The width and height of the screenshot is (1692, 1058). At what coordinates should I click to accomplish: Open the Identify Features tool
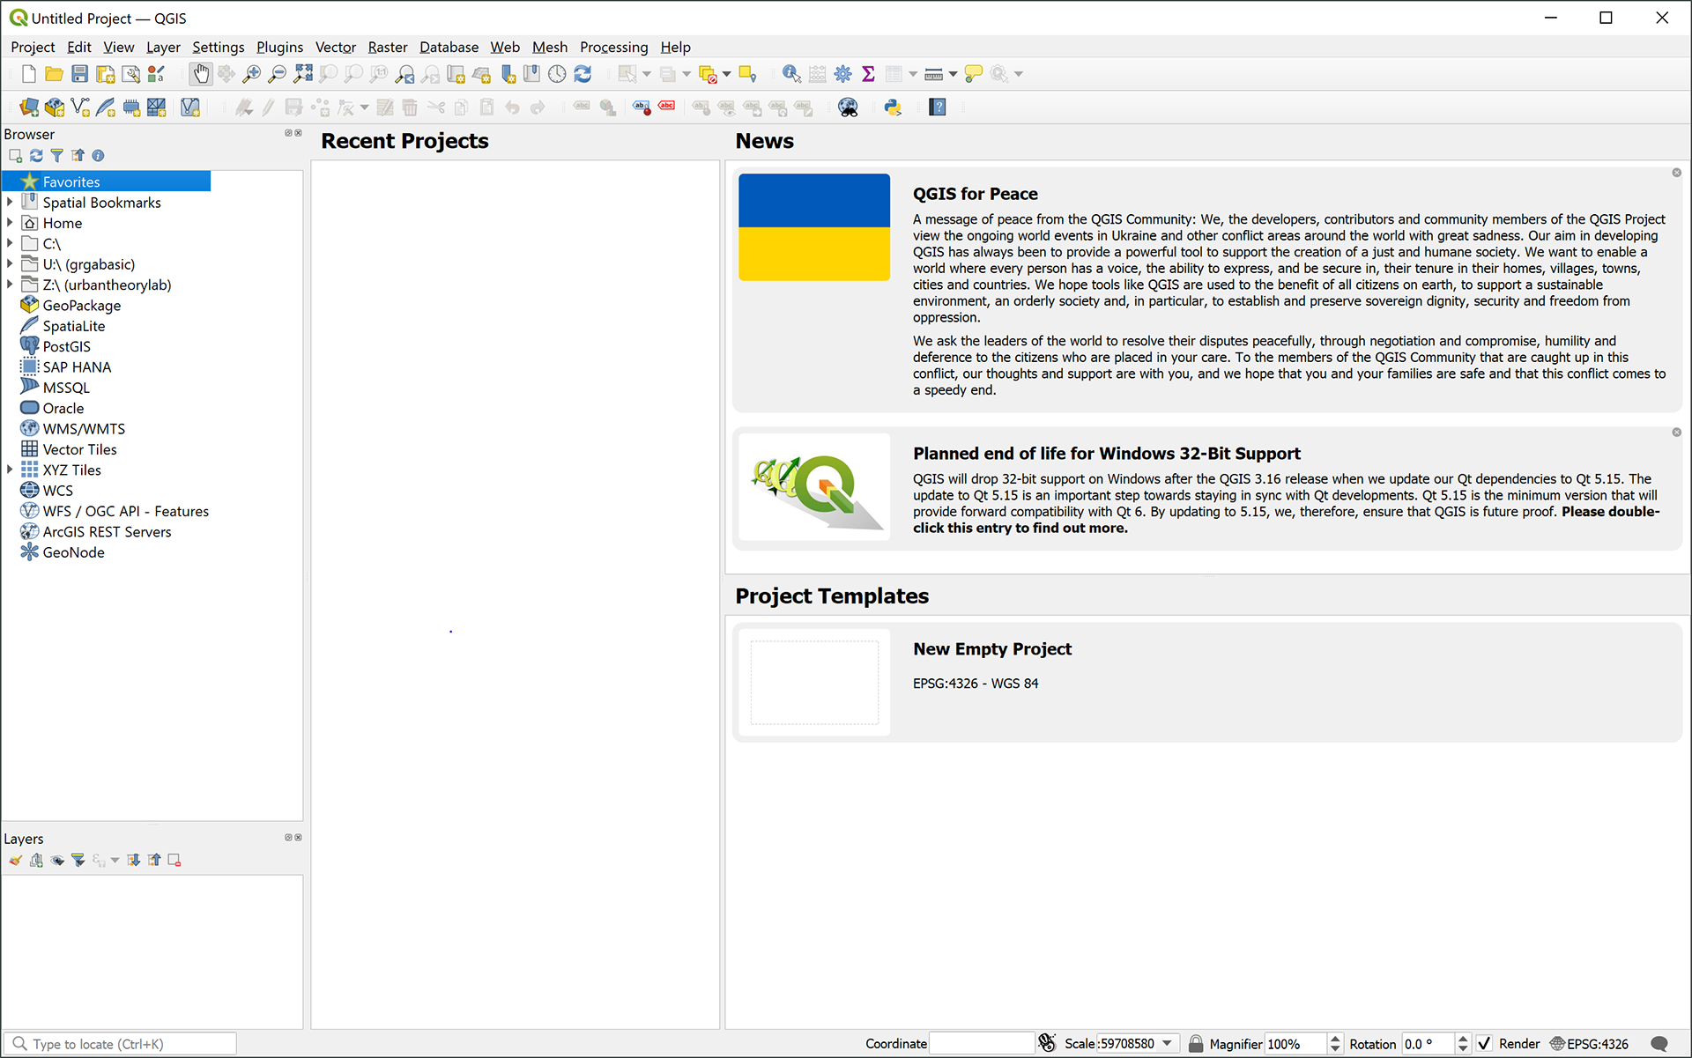791,74
